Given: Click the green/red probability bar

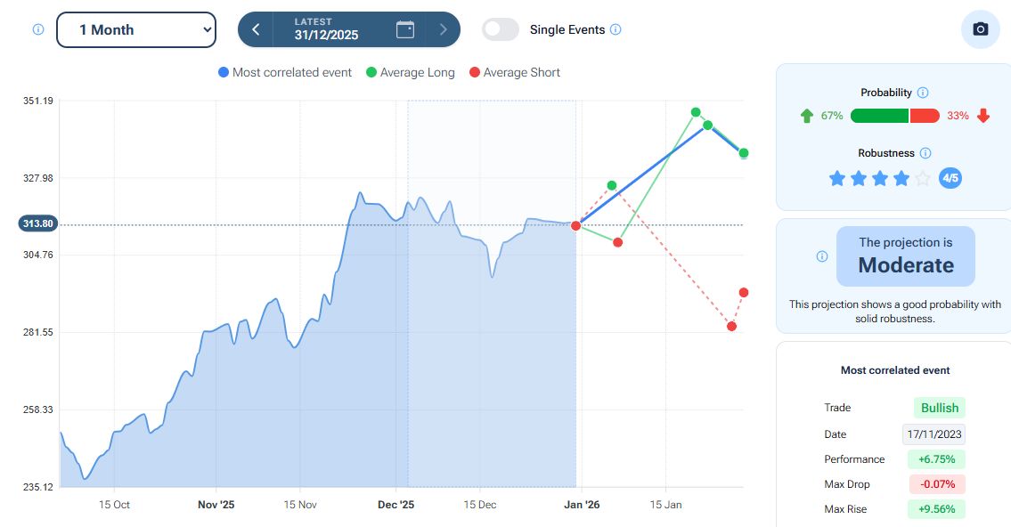Looking at the screenshot, I should [894, 116].
